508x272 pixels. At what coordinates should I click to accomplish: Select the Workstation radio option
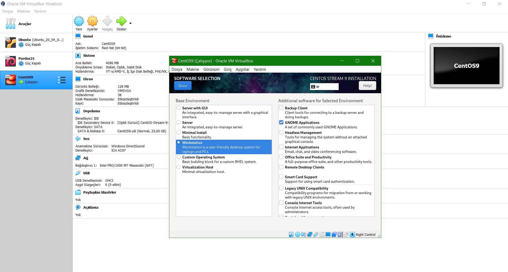pyautogui.click(x=179, y=142)
